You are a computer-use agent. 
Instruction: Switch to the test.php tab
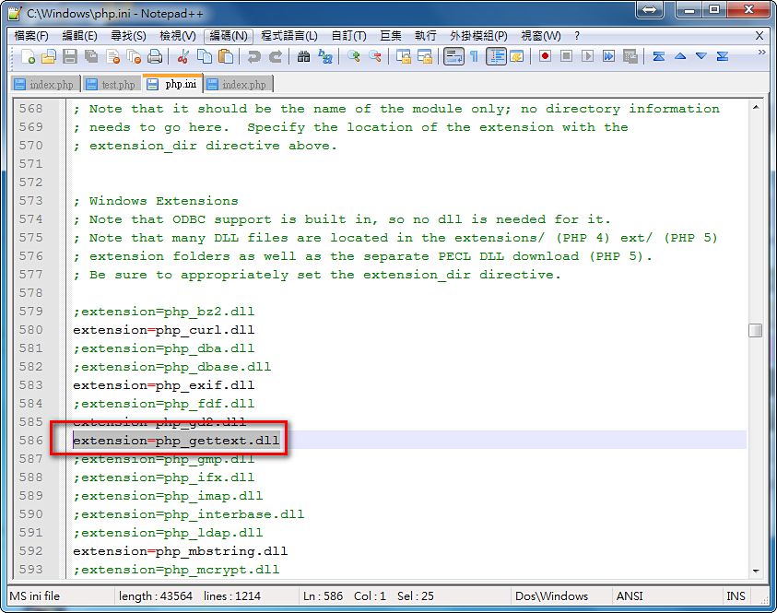111,85
